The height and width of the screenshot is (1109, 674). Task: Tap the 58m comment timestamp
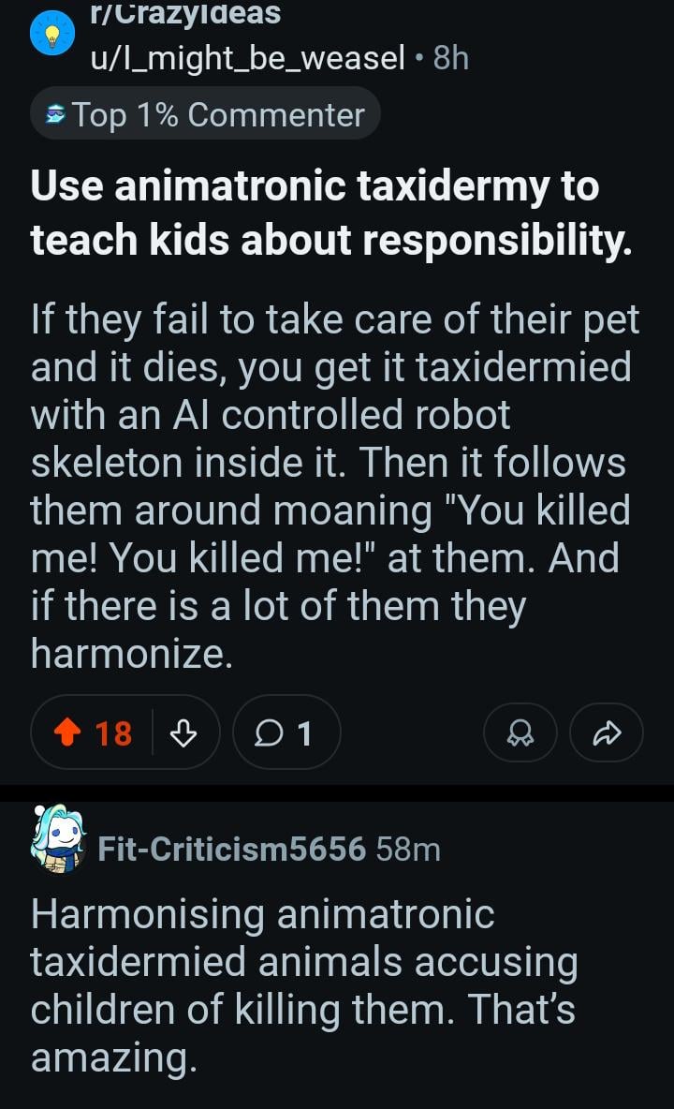[x=408, y=849]
